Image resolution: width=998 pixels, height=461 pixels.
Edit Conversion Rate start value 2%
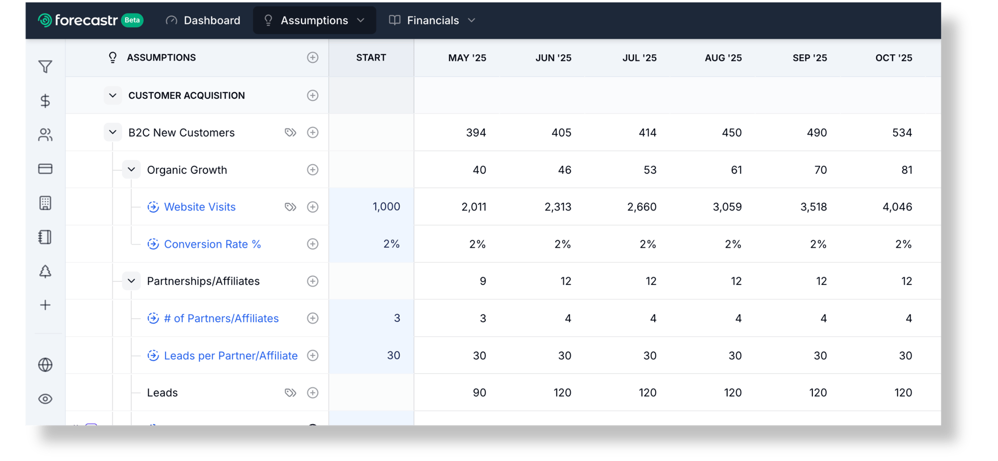[371, 244]
